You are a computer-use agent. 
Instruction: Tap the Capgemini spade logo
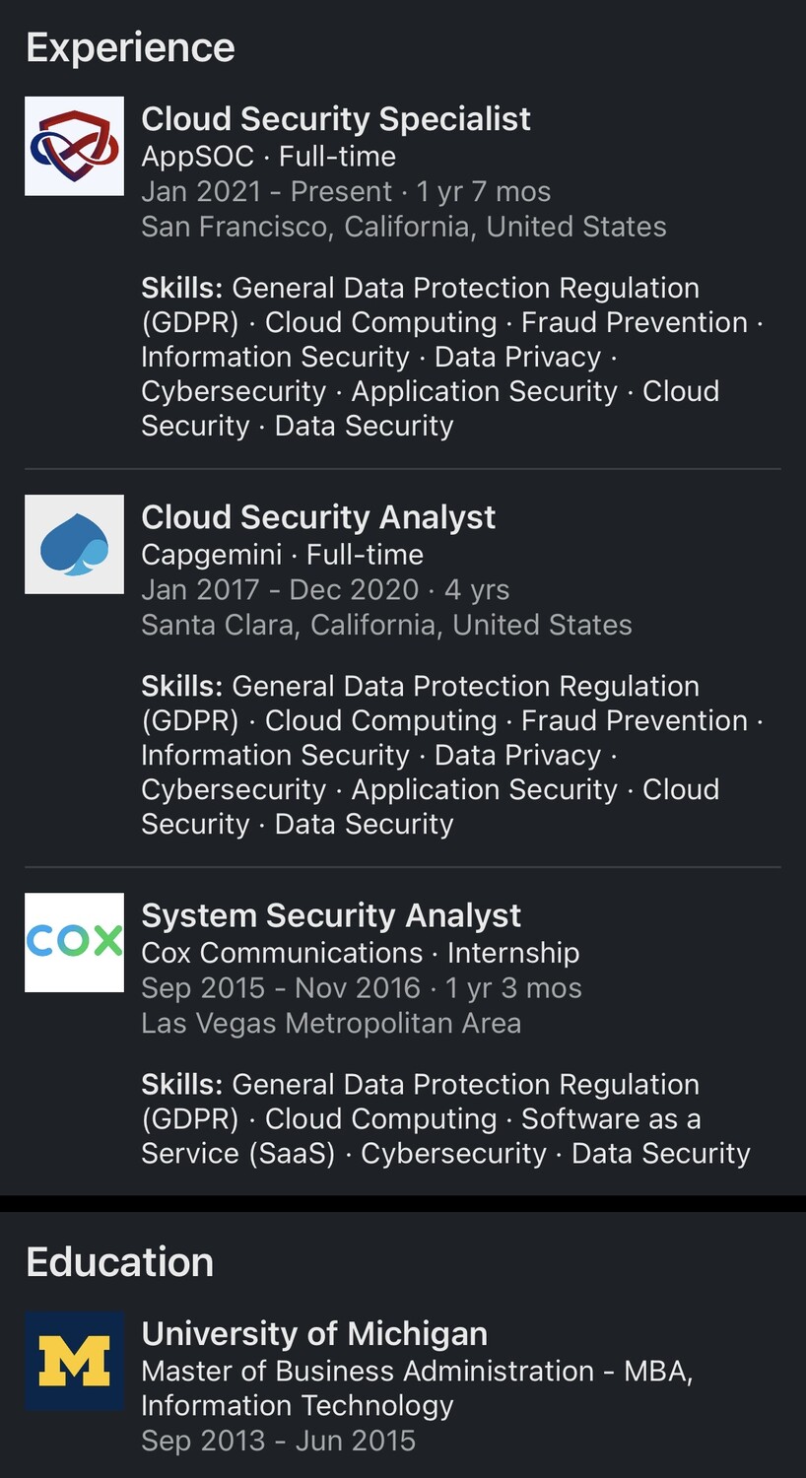click(74, 544)
